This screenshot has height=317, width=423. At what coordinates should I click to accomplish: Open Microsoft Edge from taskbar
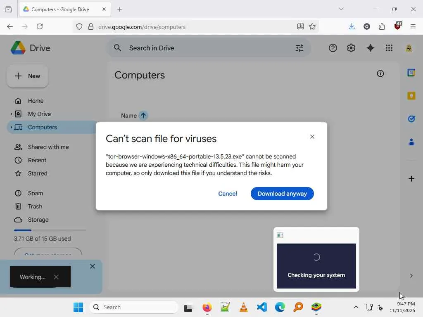point(280,307)
